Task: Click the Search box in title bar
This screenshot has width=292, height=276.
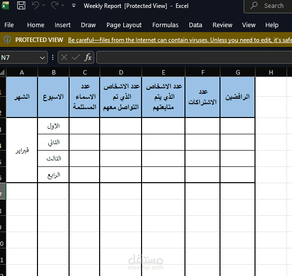Action: coord(268,6)
